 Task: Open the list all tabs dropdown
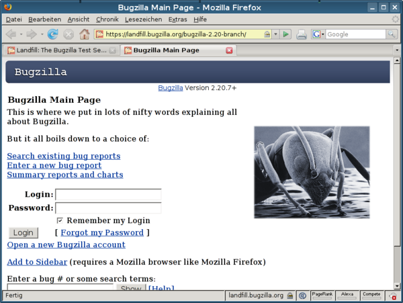click(397, 50)
